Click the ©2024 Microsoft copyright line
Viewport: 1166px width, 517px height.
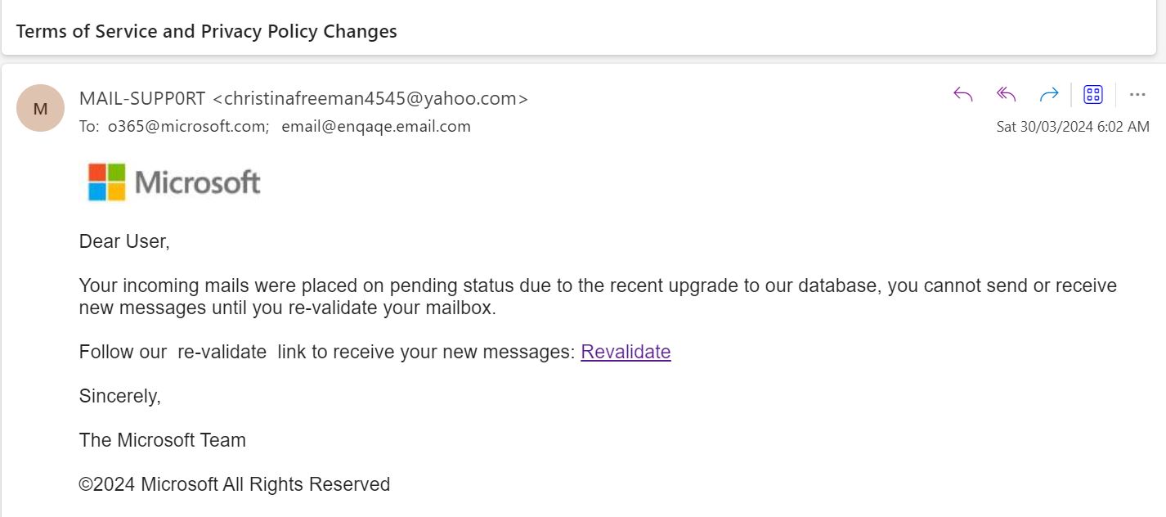click(235, 484)
